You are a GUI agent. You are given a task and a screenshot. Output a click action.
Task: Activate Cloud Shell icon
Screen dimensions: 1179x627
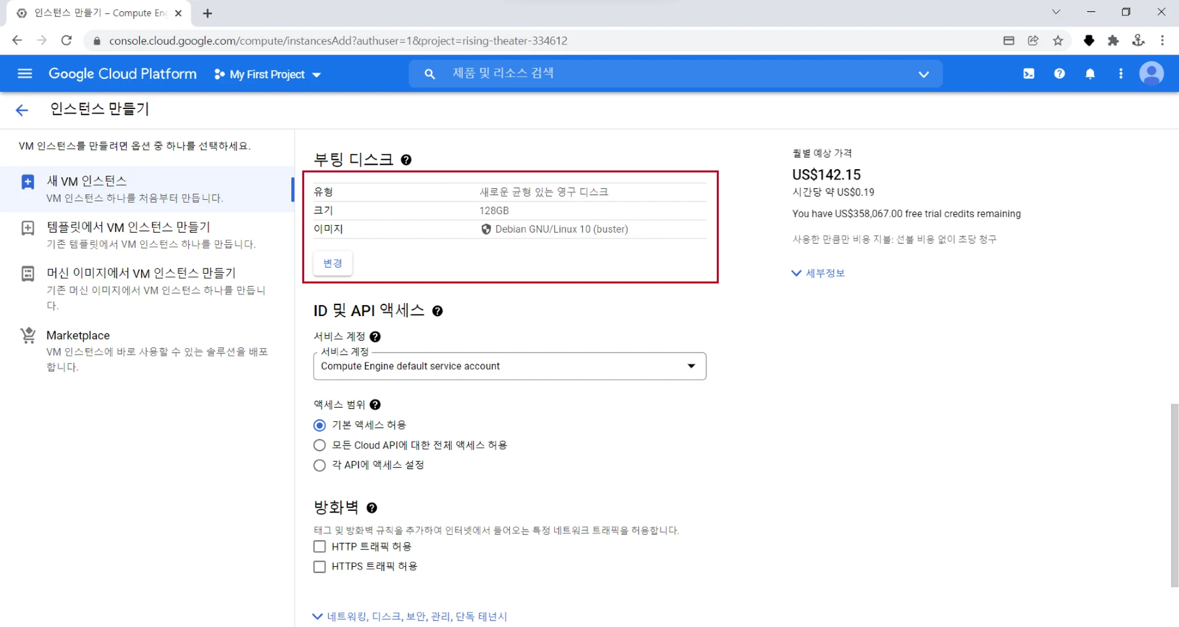coord(1029,74)
